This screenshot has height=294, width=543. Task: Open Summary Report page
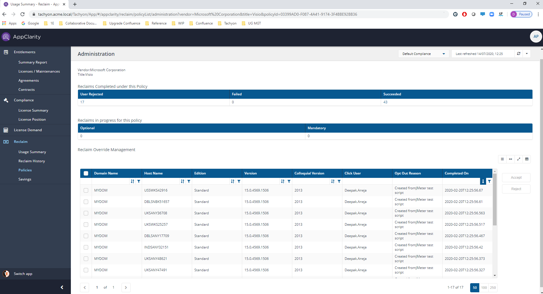pyautogui.click(x=33, y=62)
